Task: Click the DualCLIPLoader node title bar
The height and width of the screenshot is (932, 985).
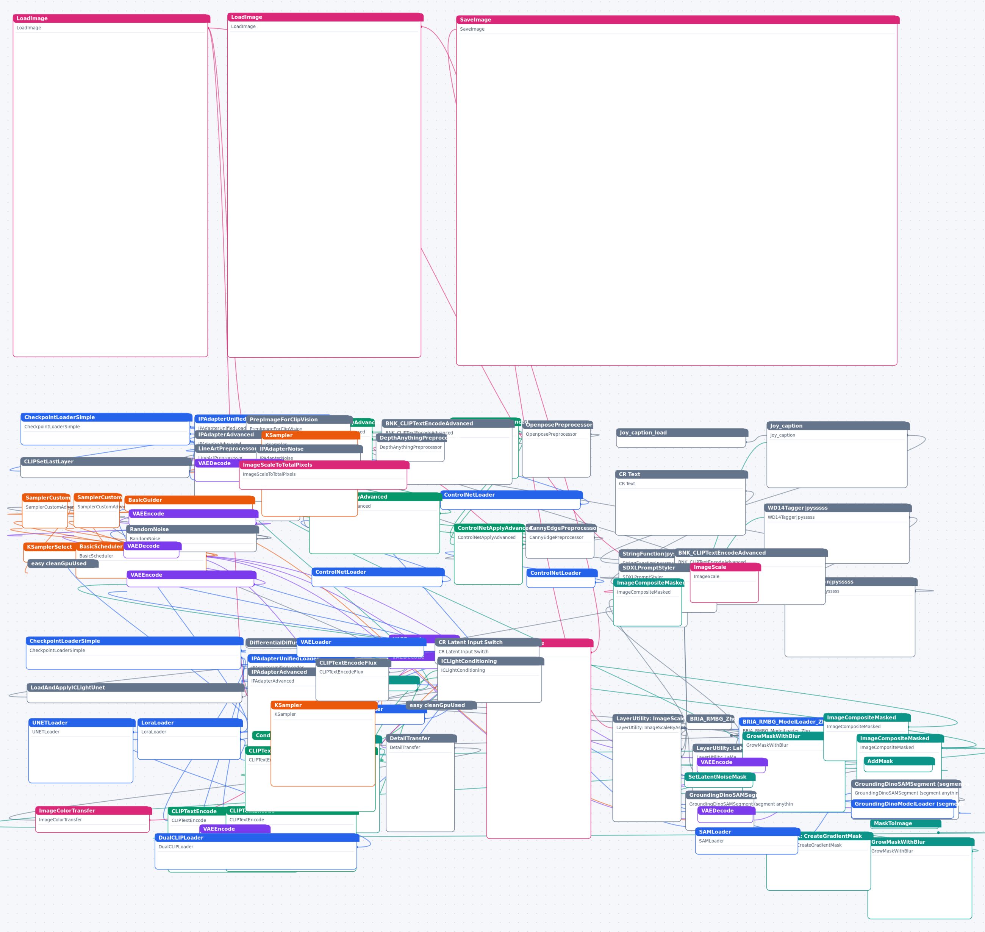Action: point(257,838)
